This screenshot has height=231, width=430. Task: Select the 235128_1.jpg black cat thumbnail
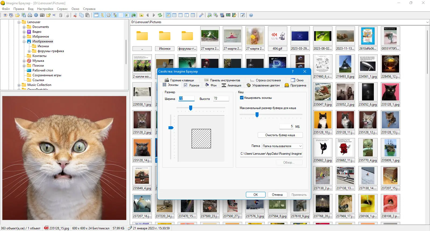390,94
